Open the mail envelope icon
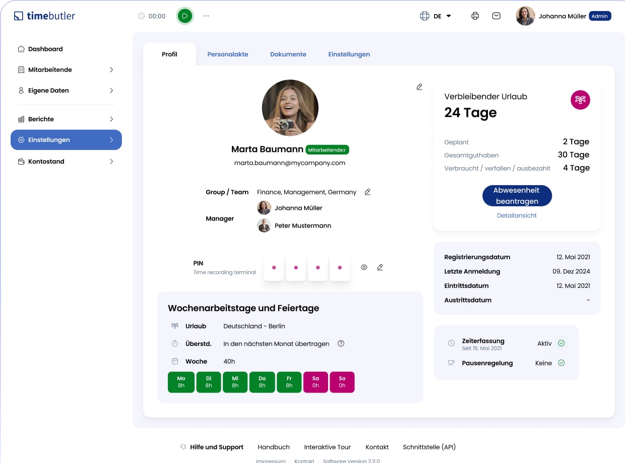 coord(496,16)
